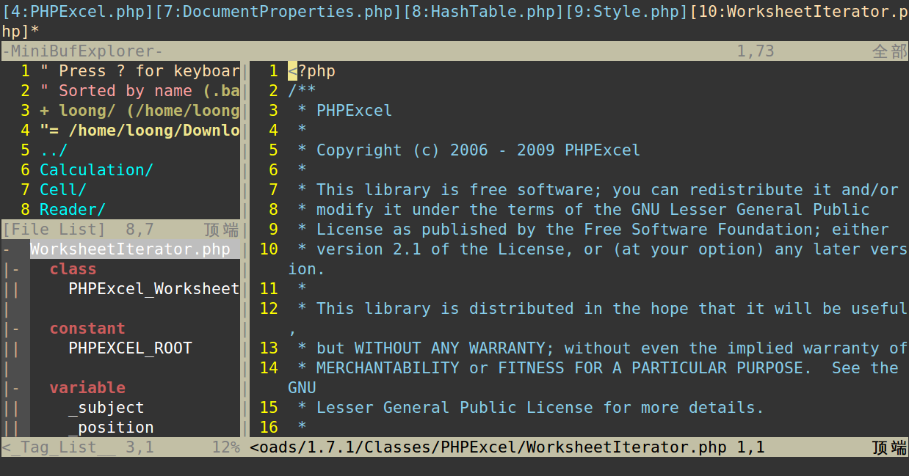Collapse the constant fold in Tag List
Screen dimensions: 909x476
15,329
